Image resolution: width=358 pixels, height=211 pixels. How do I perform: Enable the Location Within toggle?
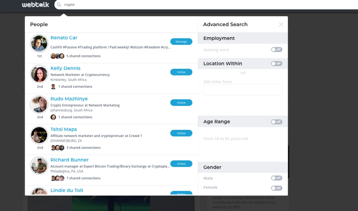[276, 64]
